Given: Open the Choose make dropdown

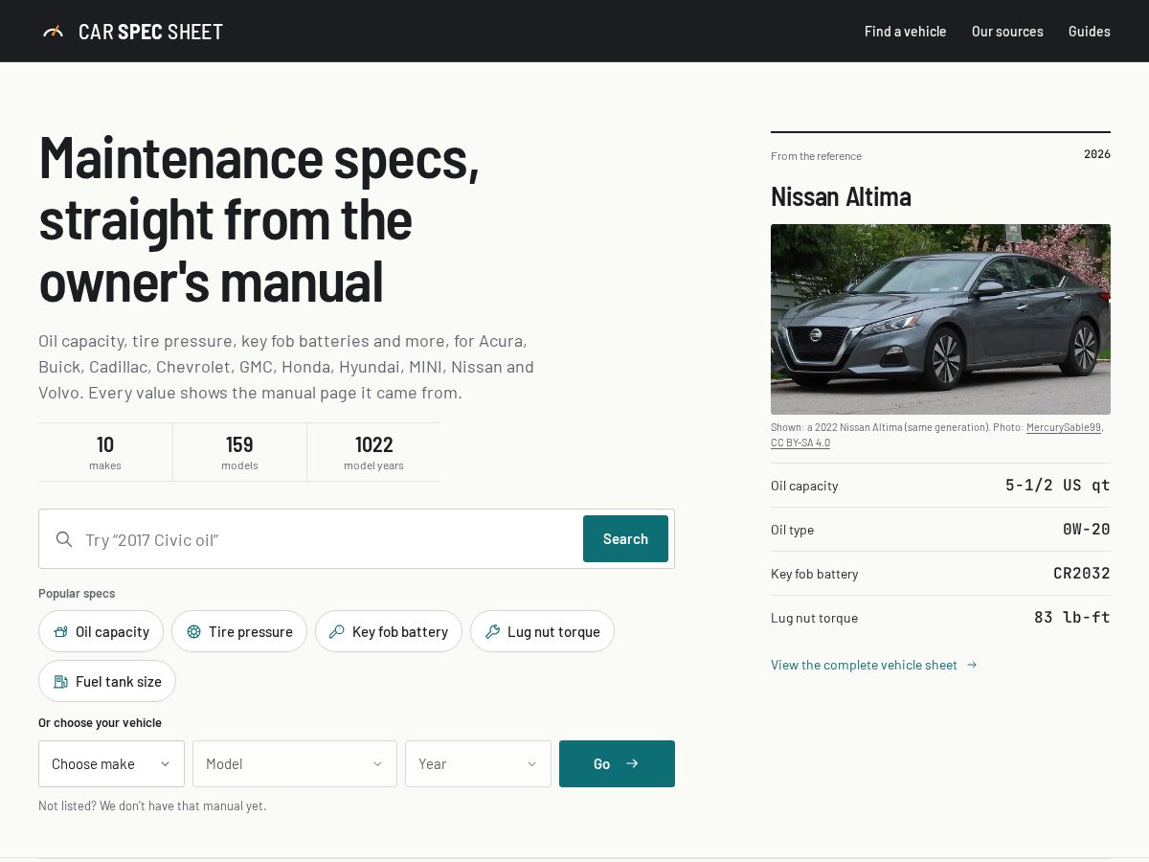Looking at the screenshot, I should pos(111,763).
